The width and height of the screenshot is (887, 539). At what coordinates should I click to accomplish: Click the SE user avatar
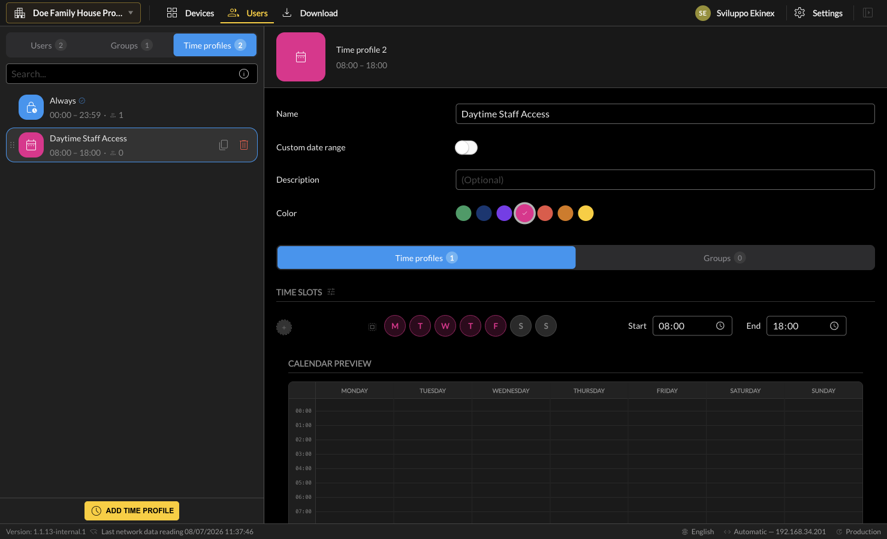pos(702,13)
